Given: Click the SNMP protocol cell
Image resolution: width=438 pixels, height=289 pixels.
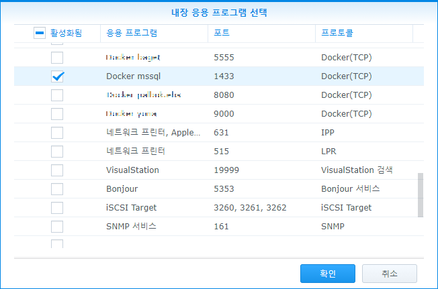Looking at the screenshot, I should [x=333, y=227].
